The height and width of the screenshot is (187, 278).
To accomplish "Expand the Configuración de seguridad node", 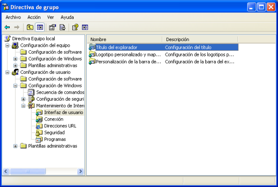I will click(x=23, y=99).
